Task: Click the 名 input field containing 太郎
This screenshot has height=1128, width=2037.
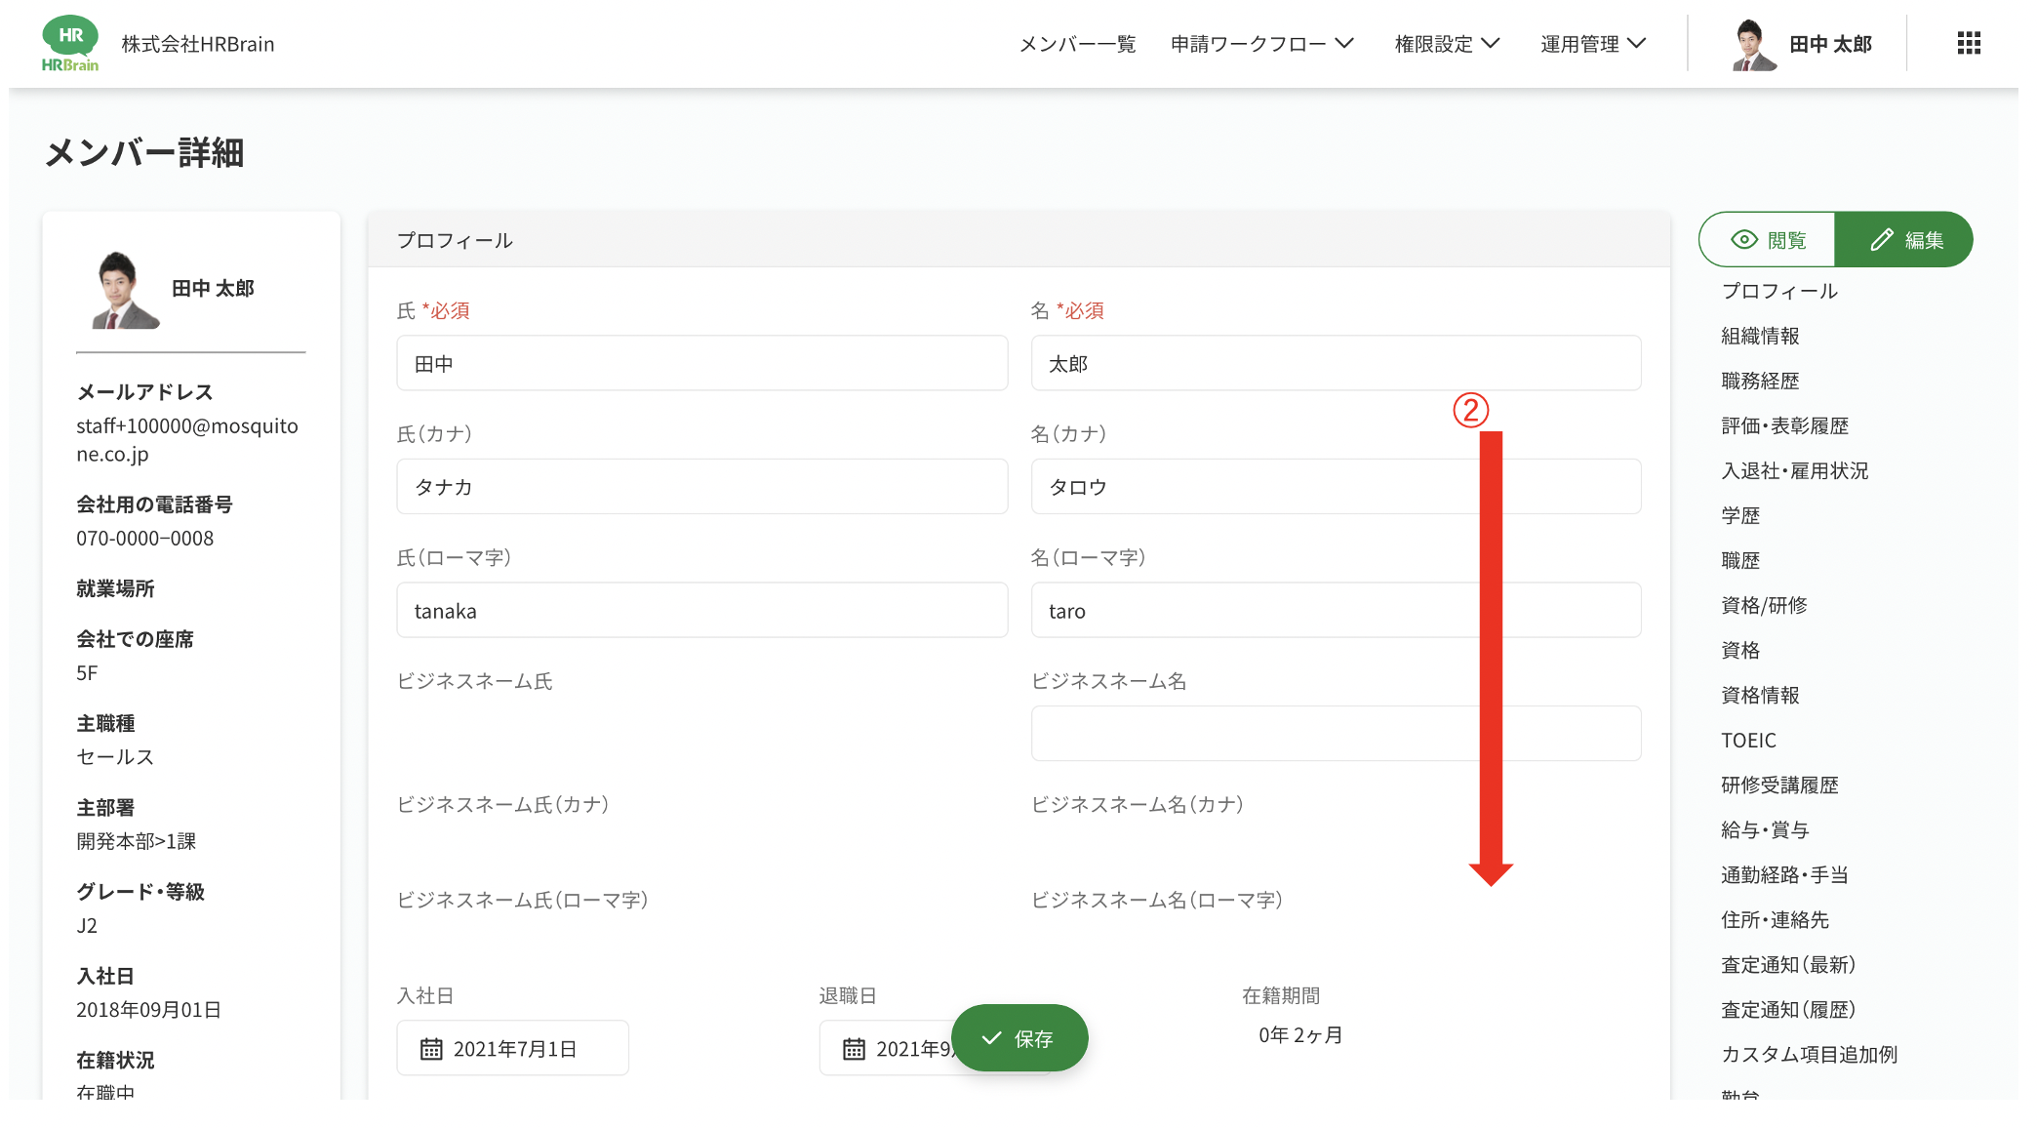Action: pos(1337,363)
